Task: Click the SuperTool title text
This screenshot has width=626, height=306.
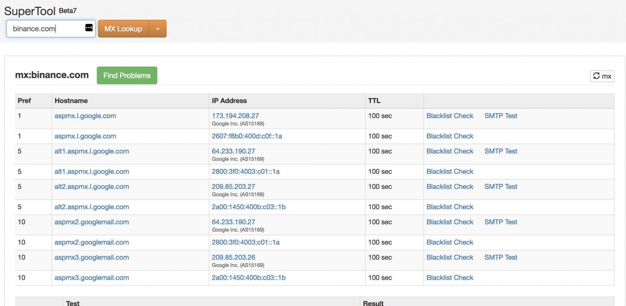Action: pyautogui.click(x=30, y=11)
